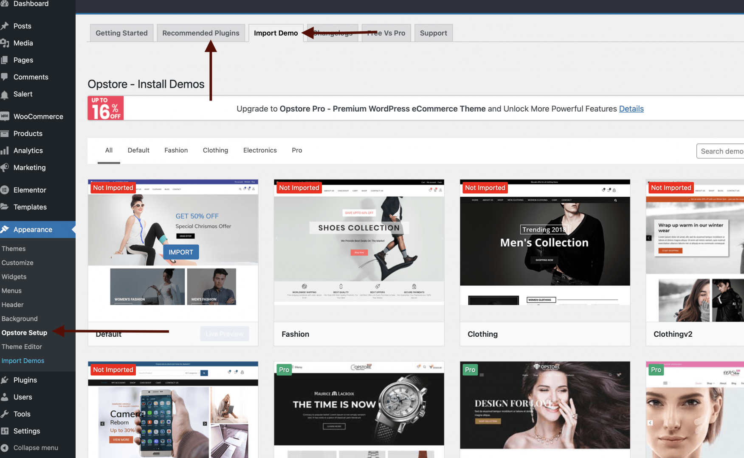
Task: Open the Getting Started tab
Action: click(121, 33)
